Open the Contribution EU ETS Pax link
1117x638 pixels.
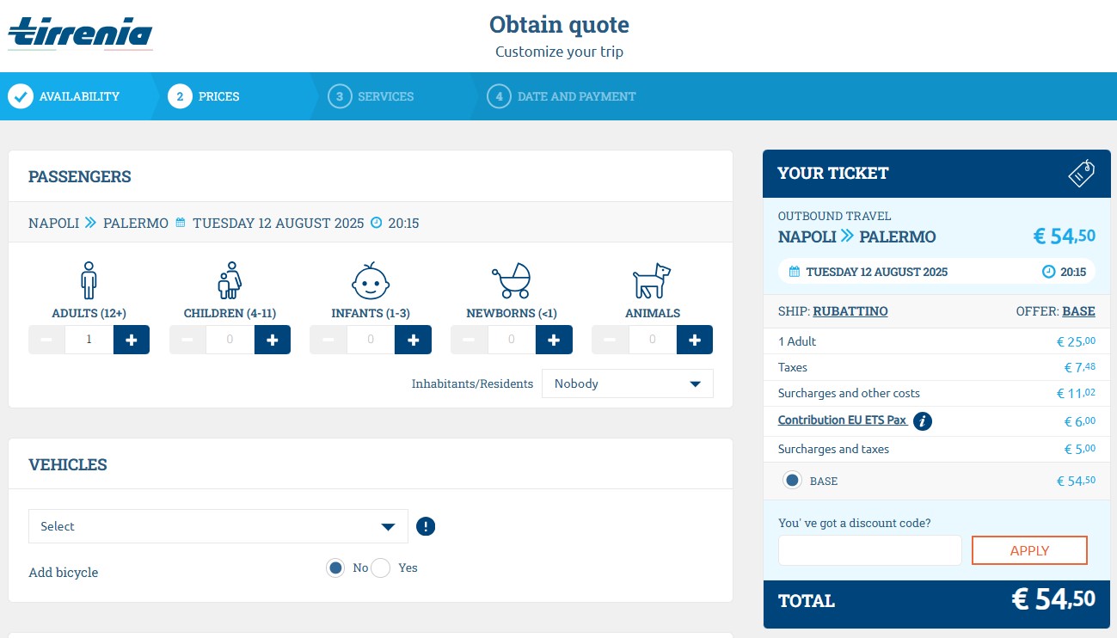843,420
